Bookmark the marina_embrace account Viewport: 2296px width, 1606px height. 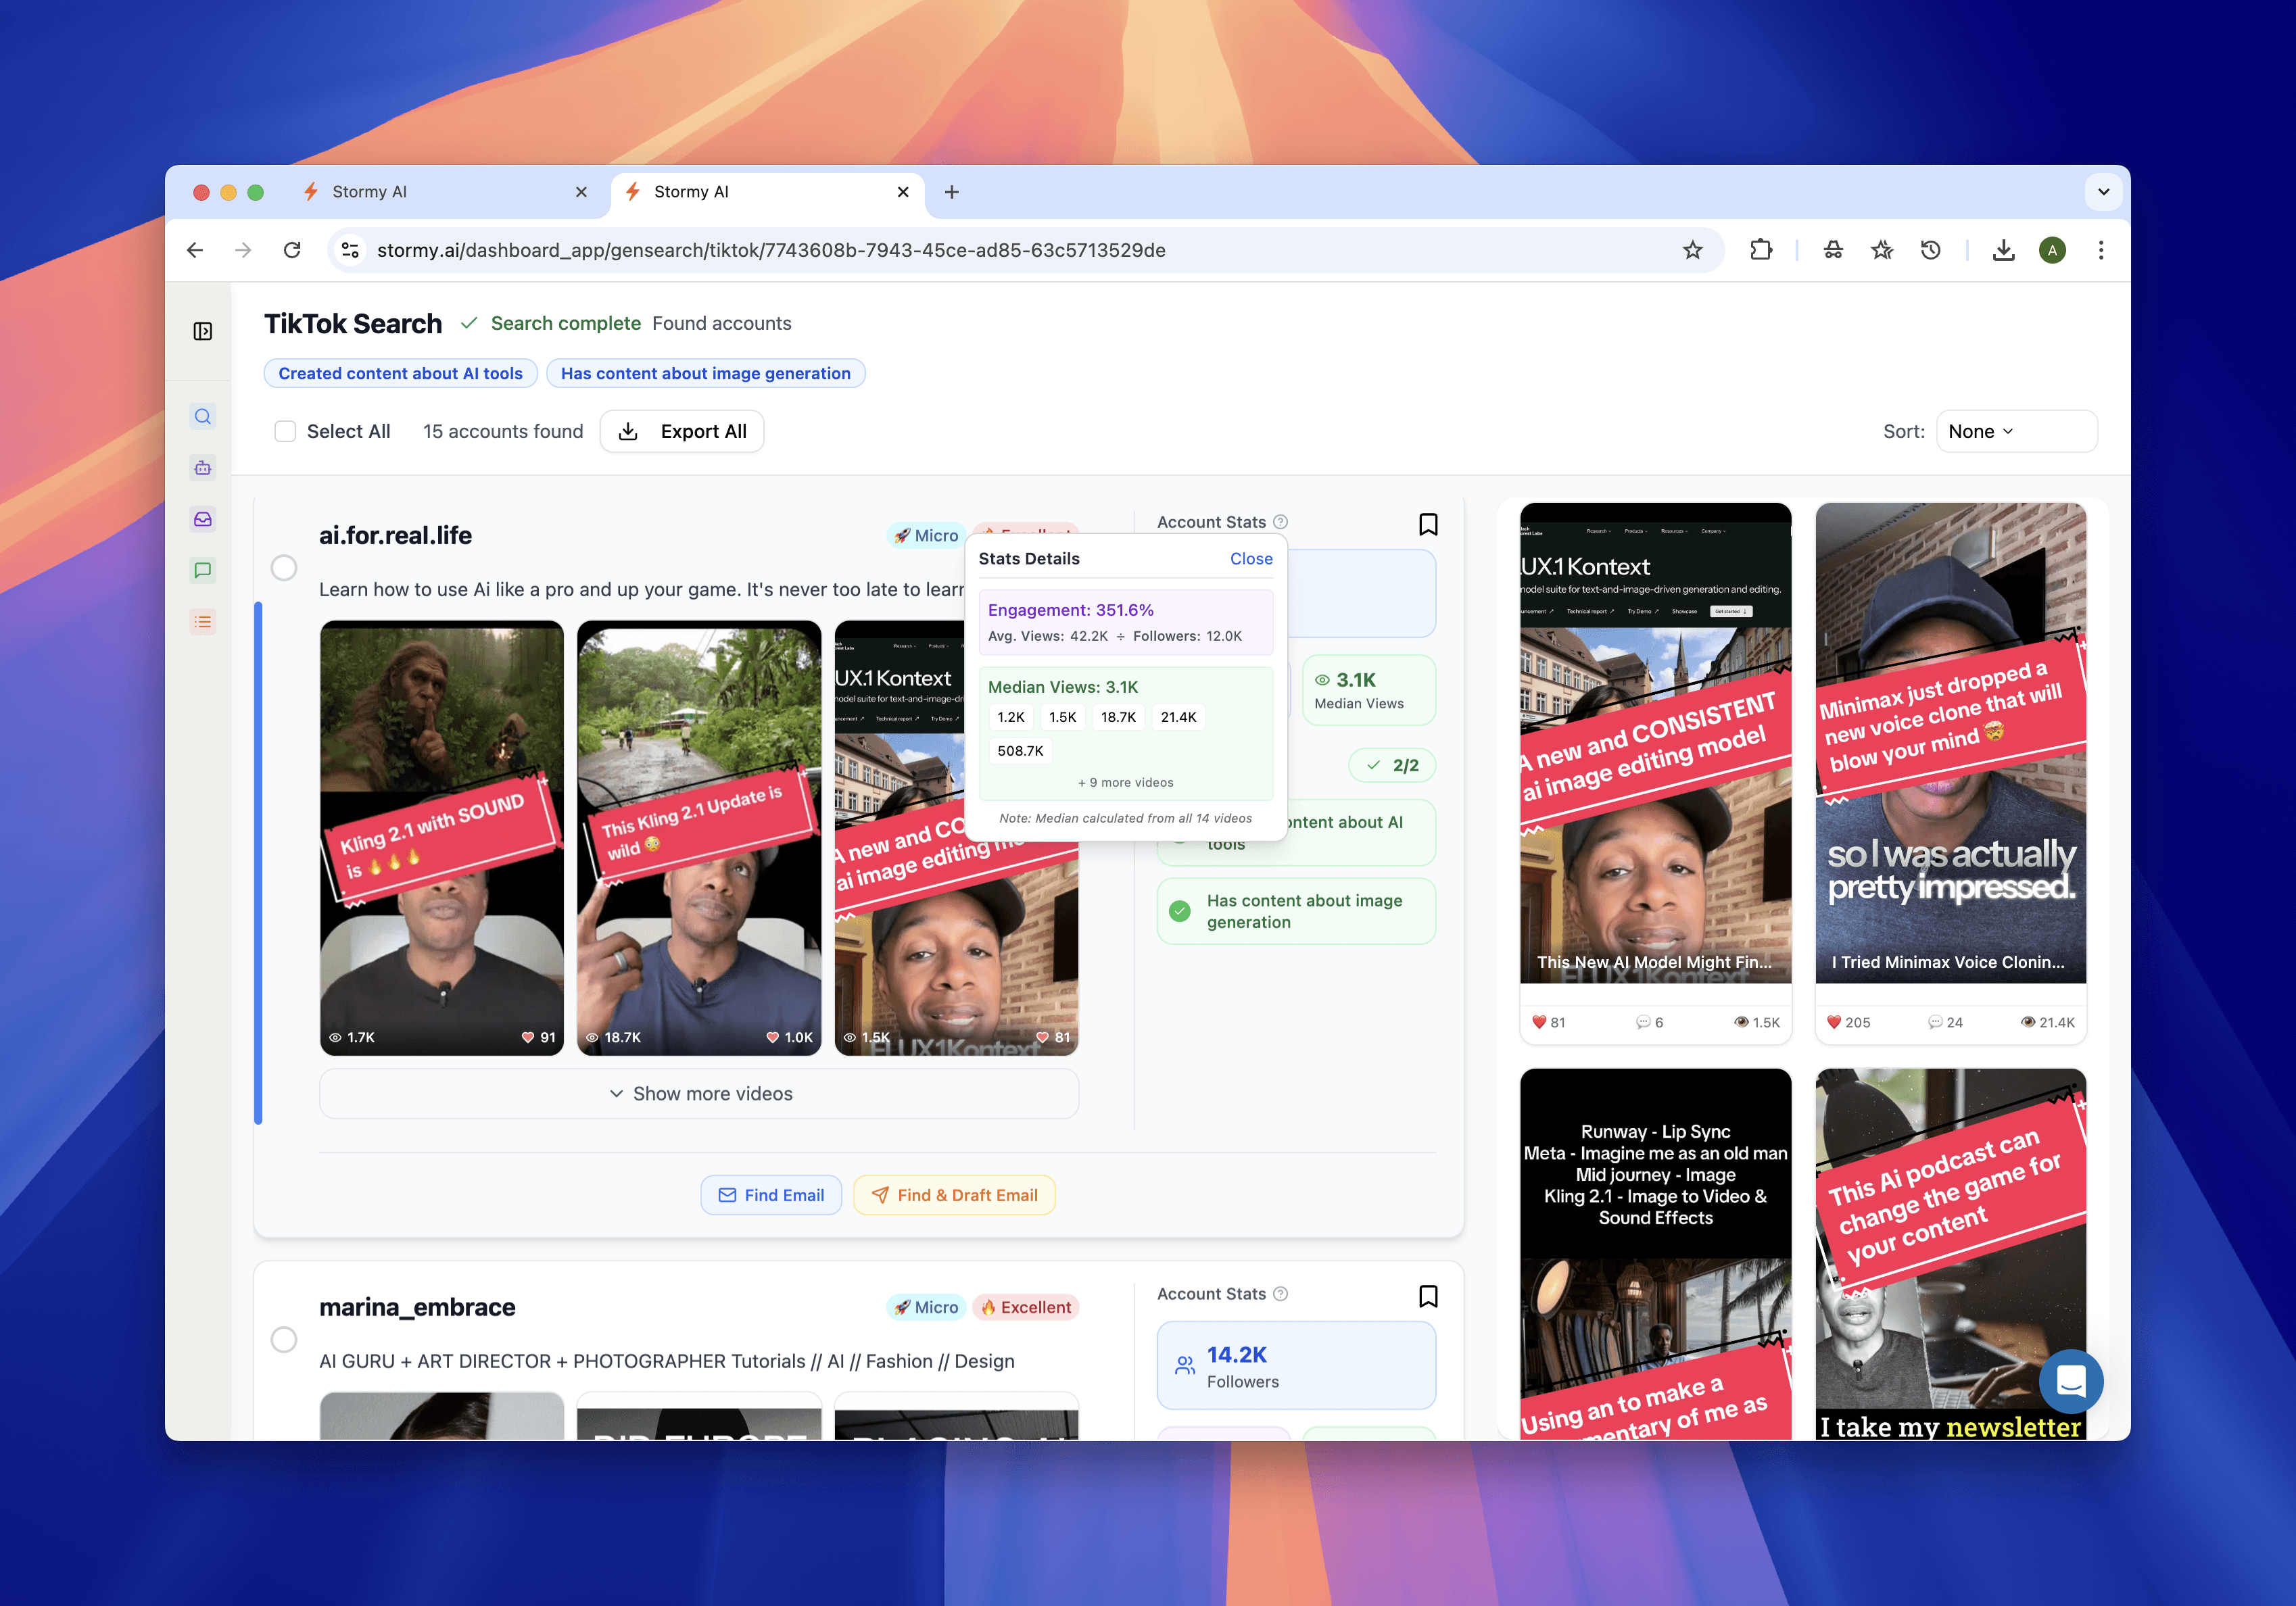(1427, 1296)
